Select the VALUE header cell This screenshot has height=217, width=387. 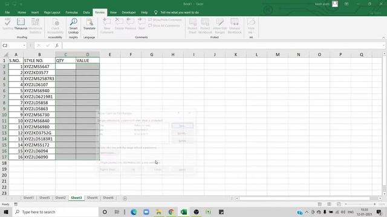(x=88, y=60)
